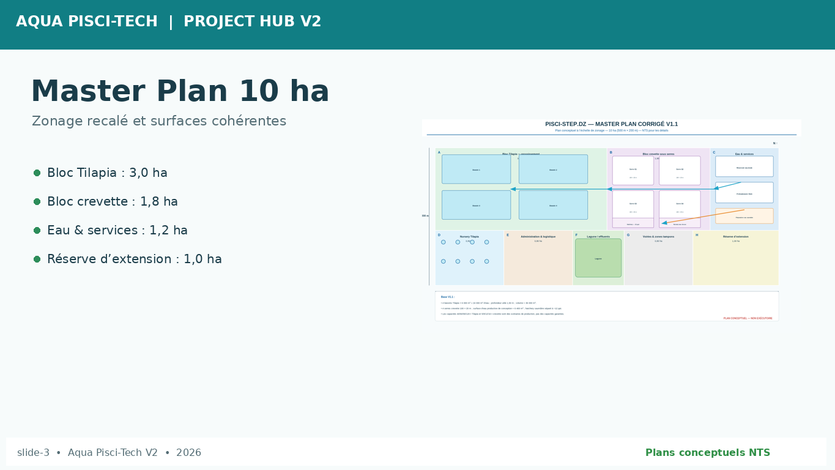Click the "Voiries & zones tampons" zone G label
The width and height of the screenshot is (835, 470).
coord(658,236)
